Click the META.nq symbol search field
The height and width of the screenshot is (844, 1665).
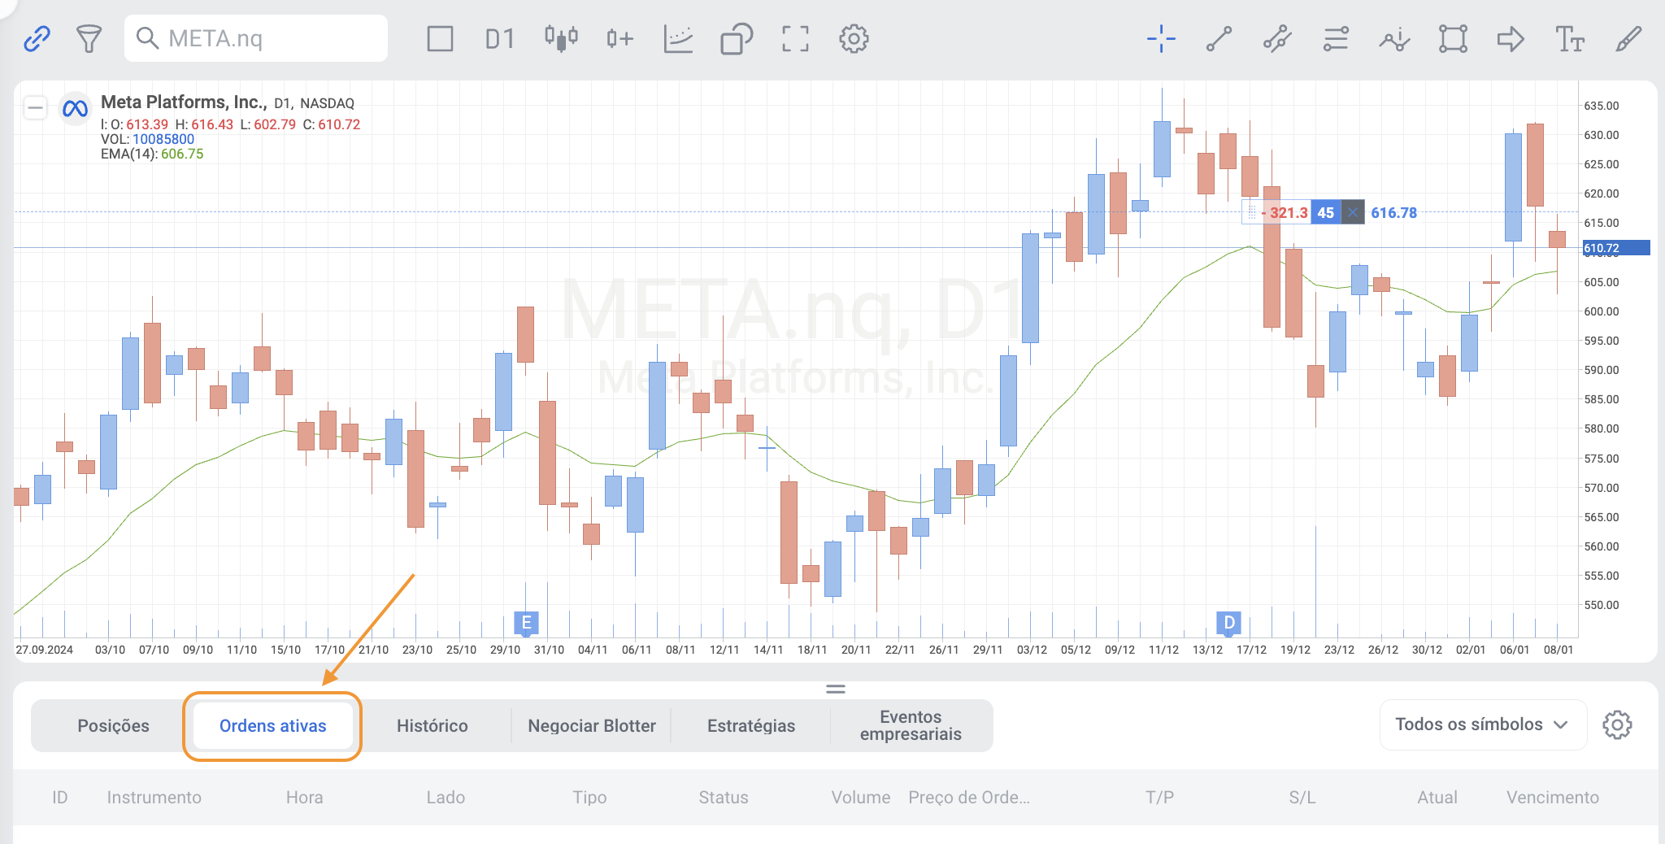pyautogui.click(x=256, y=38)
